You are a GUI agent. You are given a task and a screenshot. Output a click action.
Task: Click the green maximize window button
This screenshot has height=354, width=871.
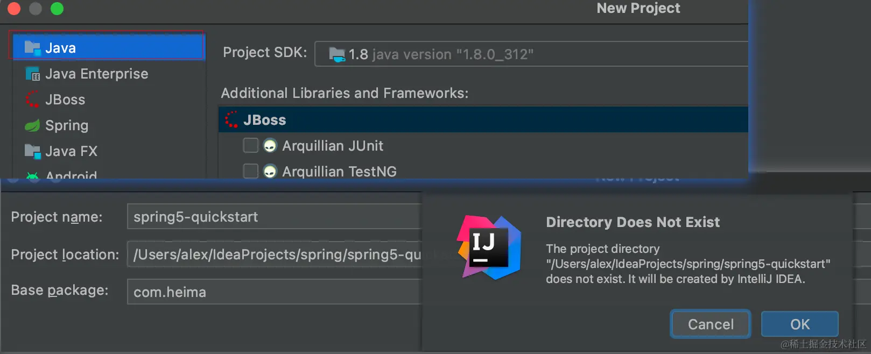57,9
